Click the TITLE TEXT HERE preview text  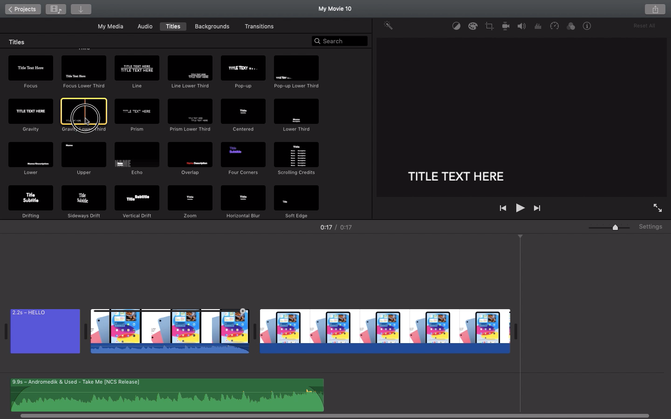point(456,176)
